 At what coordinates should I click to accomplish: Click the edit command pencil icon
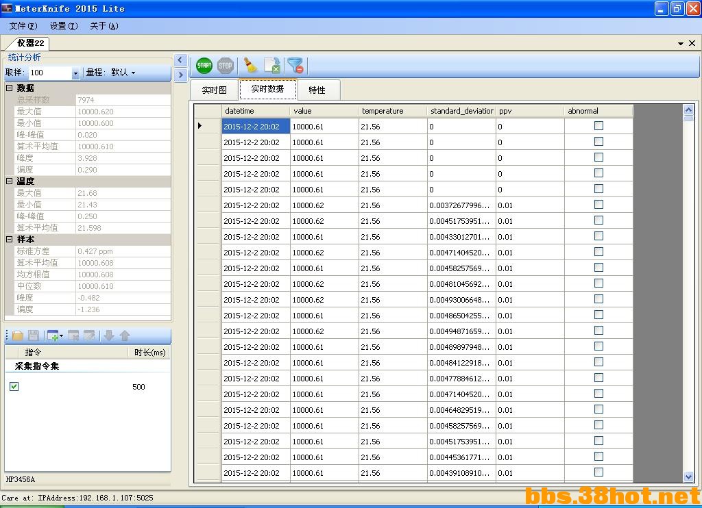pyautogui.click(x=89, y=335)
